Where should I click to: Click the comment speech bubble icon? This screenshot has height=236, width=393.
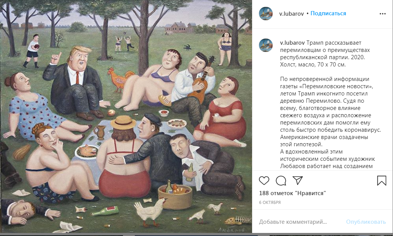coord(281,180)
